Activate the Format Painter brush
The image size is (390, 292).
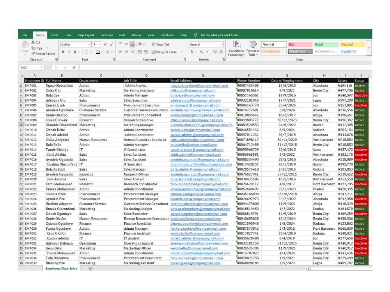(x=33, y=54)
